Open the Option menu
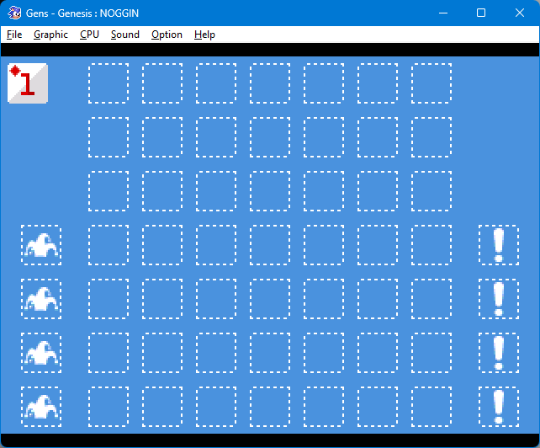540x448 pixels. click(x=167, y=35)
